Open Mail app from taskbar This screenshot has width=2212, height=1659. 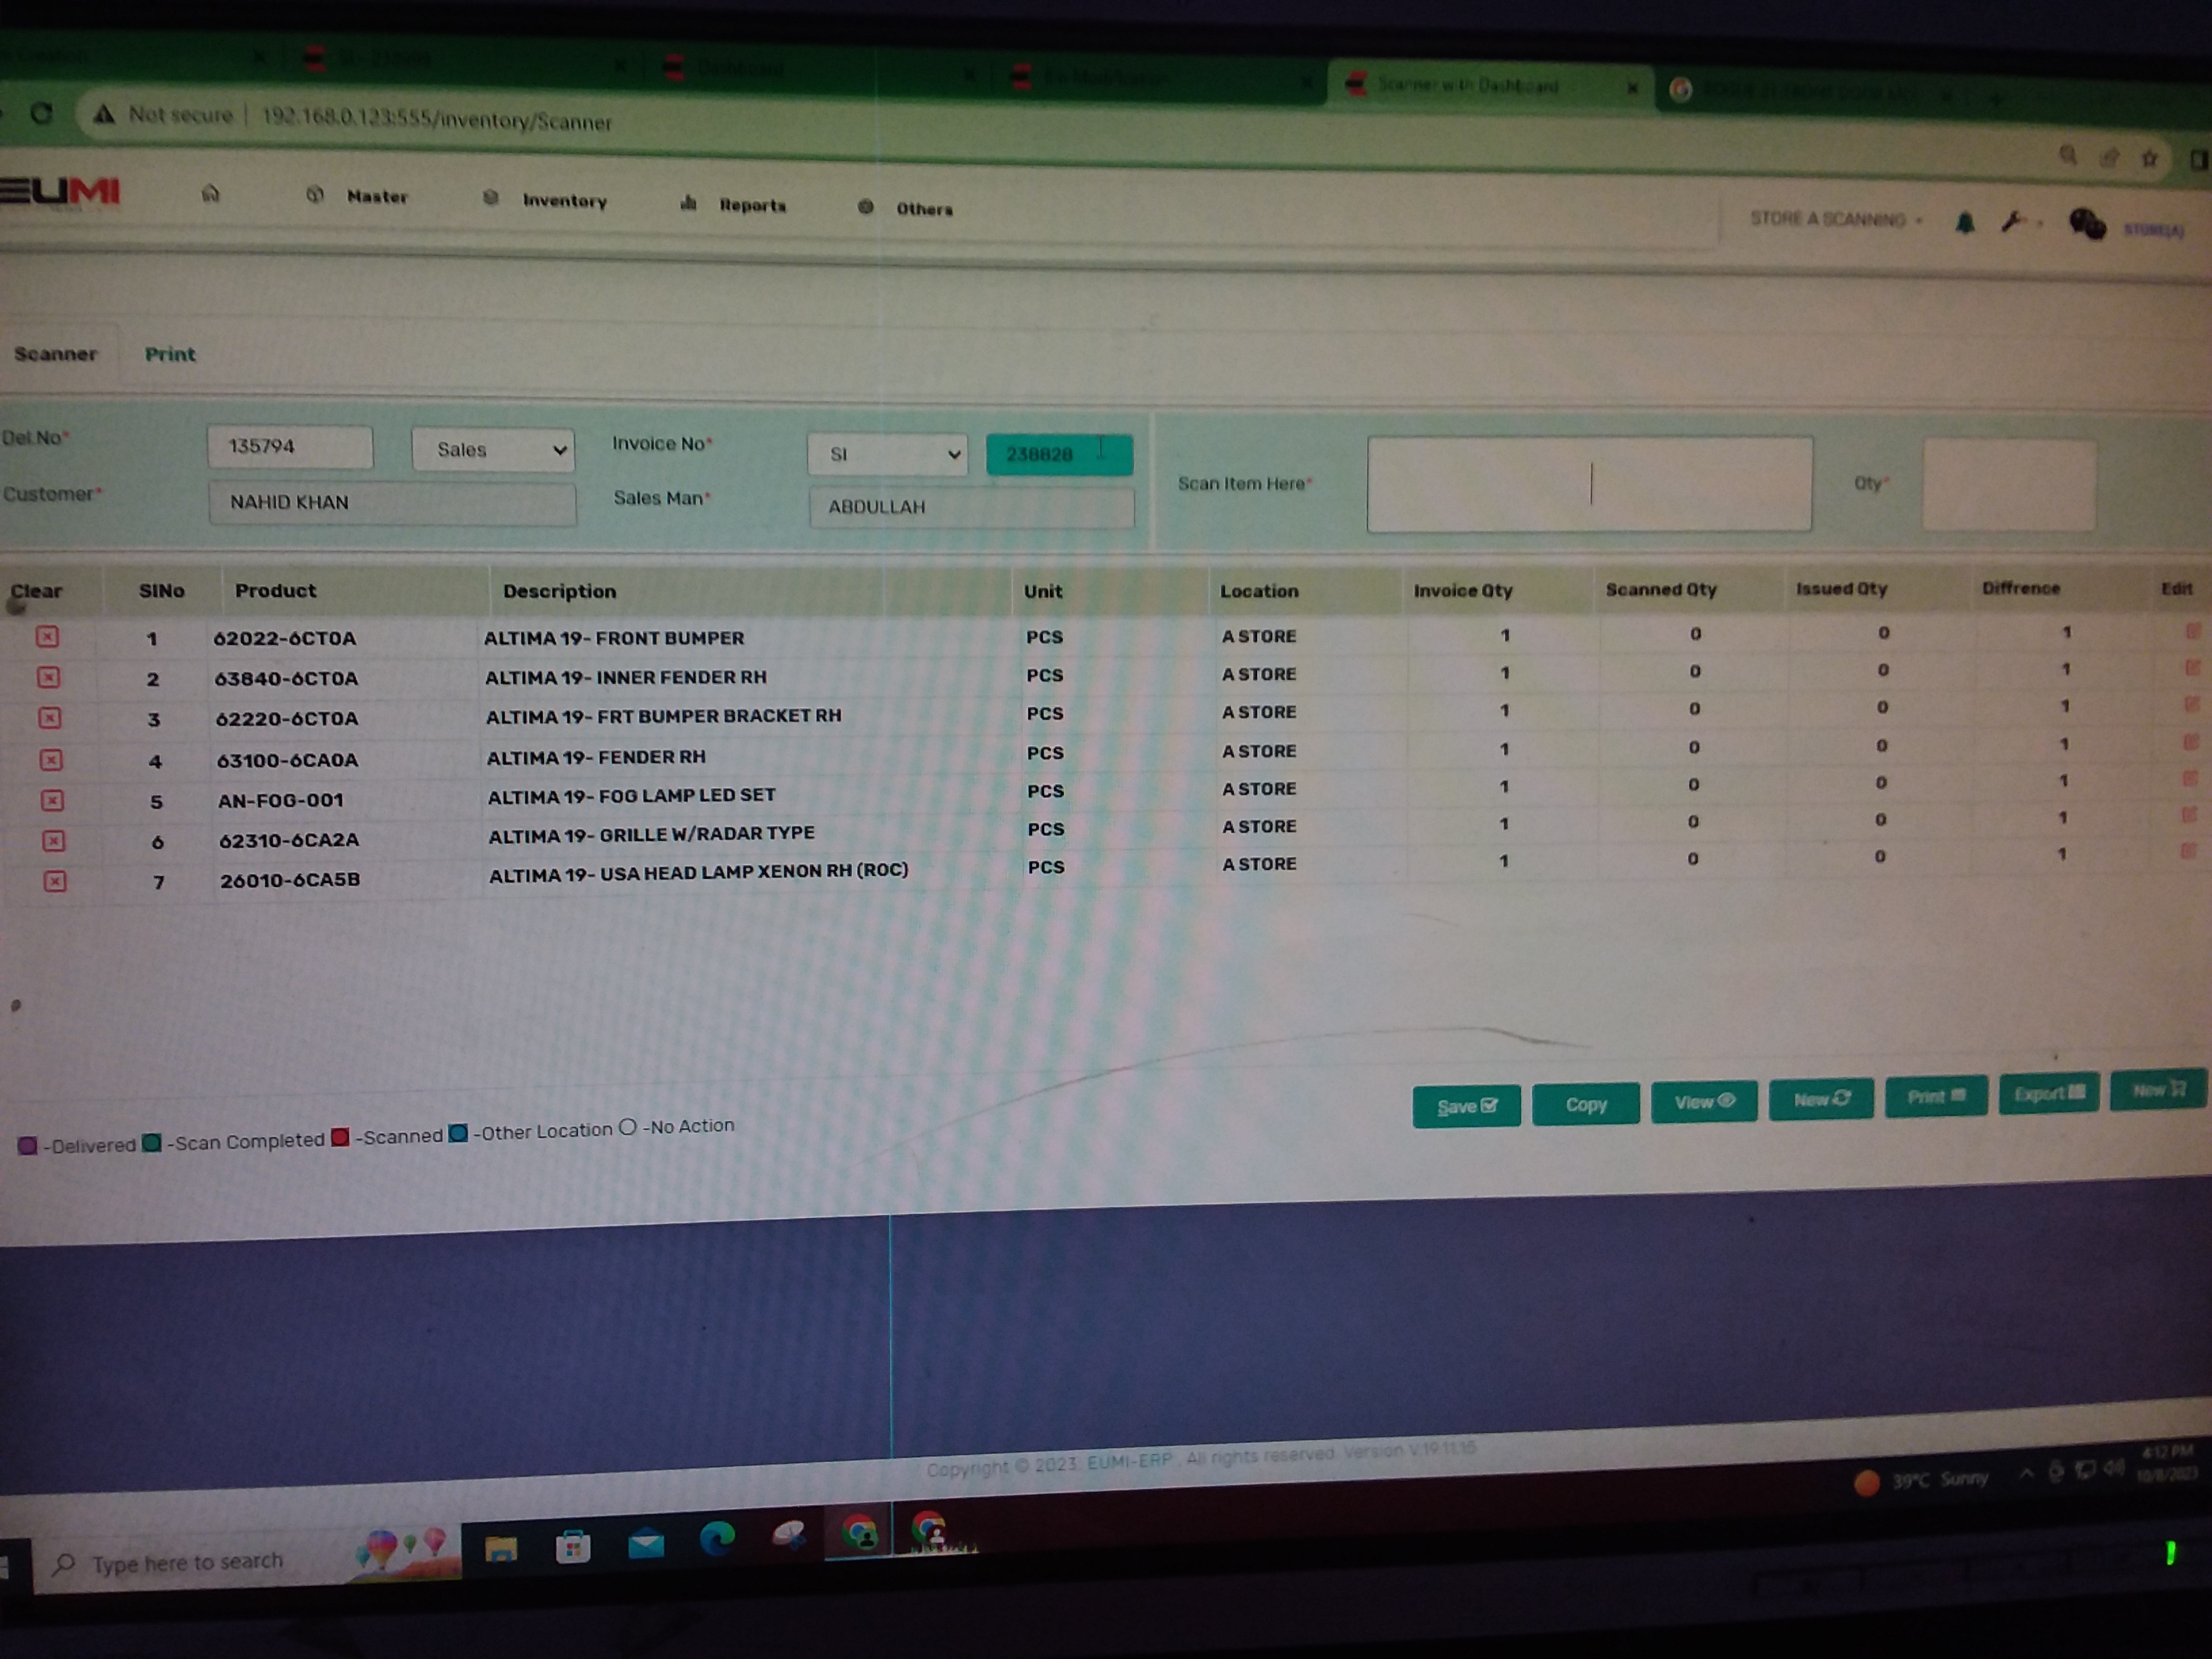646,1544
